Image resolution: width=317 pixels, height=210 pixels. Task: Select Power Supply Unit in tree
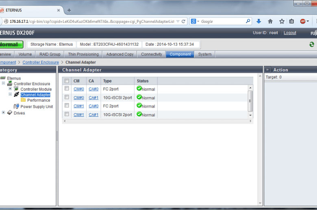click(x=37, y=107)
